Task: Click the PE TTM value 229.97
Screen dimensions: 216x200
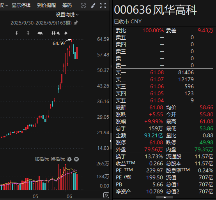Action: 154,170
